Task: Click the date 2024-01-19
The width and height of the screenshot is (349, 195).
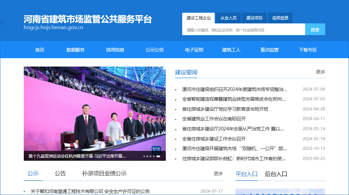Action: 314,139
